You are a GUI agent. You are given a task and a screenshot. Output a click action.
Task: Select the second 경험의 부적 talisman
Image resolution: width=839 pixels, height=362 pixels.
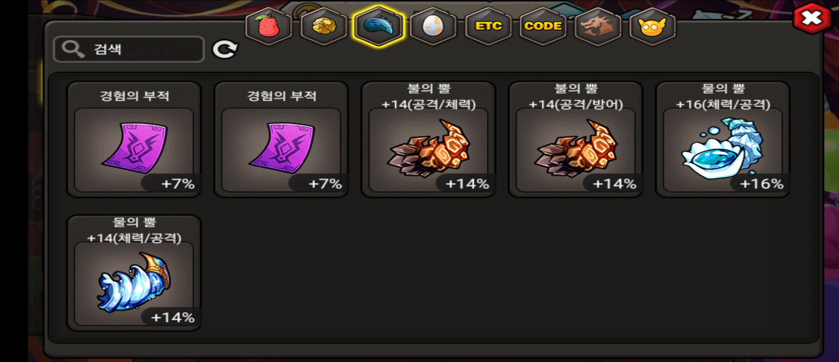[x=281, y=139]
